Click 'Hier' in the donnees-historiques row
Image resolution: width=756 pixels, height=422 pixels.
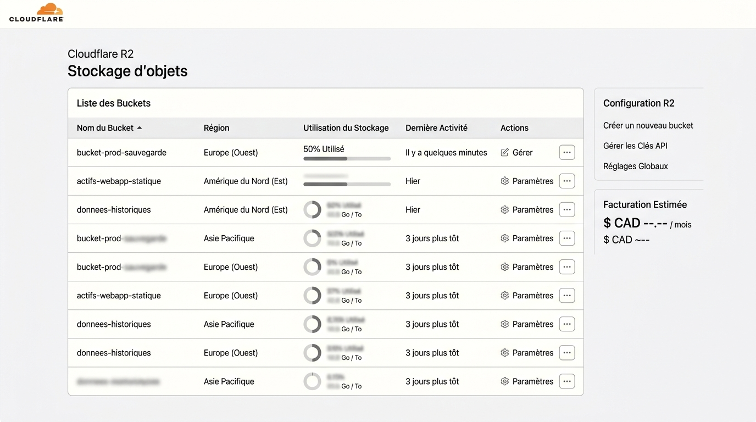pos(413,209)
